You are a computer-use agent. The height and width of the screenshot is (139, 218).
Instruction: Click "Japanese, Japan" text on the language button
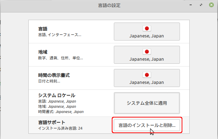(147, 36)
